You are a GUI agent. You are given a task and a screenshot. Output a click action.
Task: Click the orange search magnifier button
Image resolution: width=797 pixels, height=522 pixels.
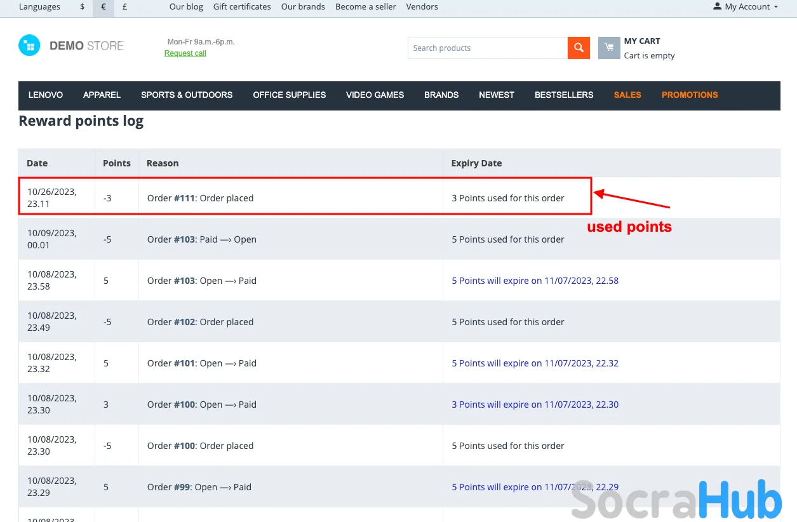click(x=579, y=48)
